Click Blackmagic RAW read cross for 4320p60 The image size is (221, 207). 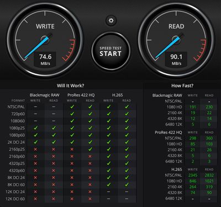54,171
